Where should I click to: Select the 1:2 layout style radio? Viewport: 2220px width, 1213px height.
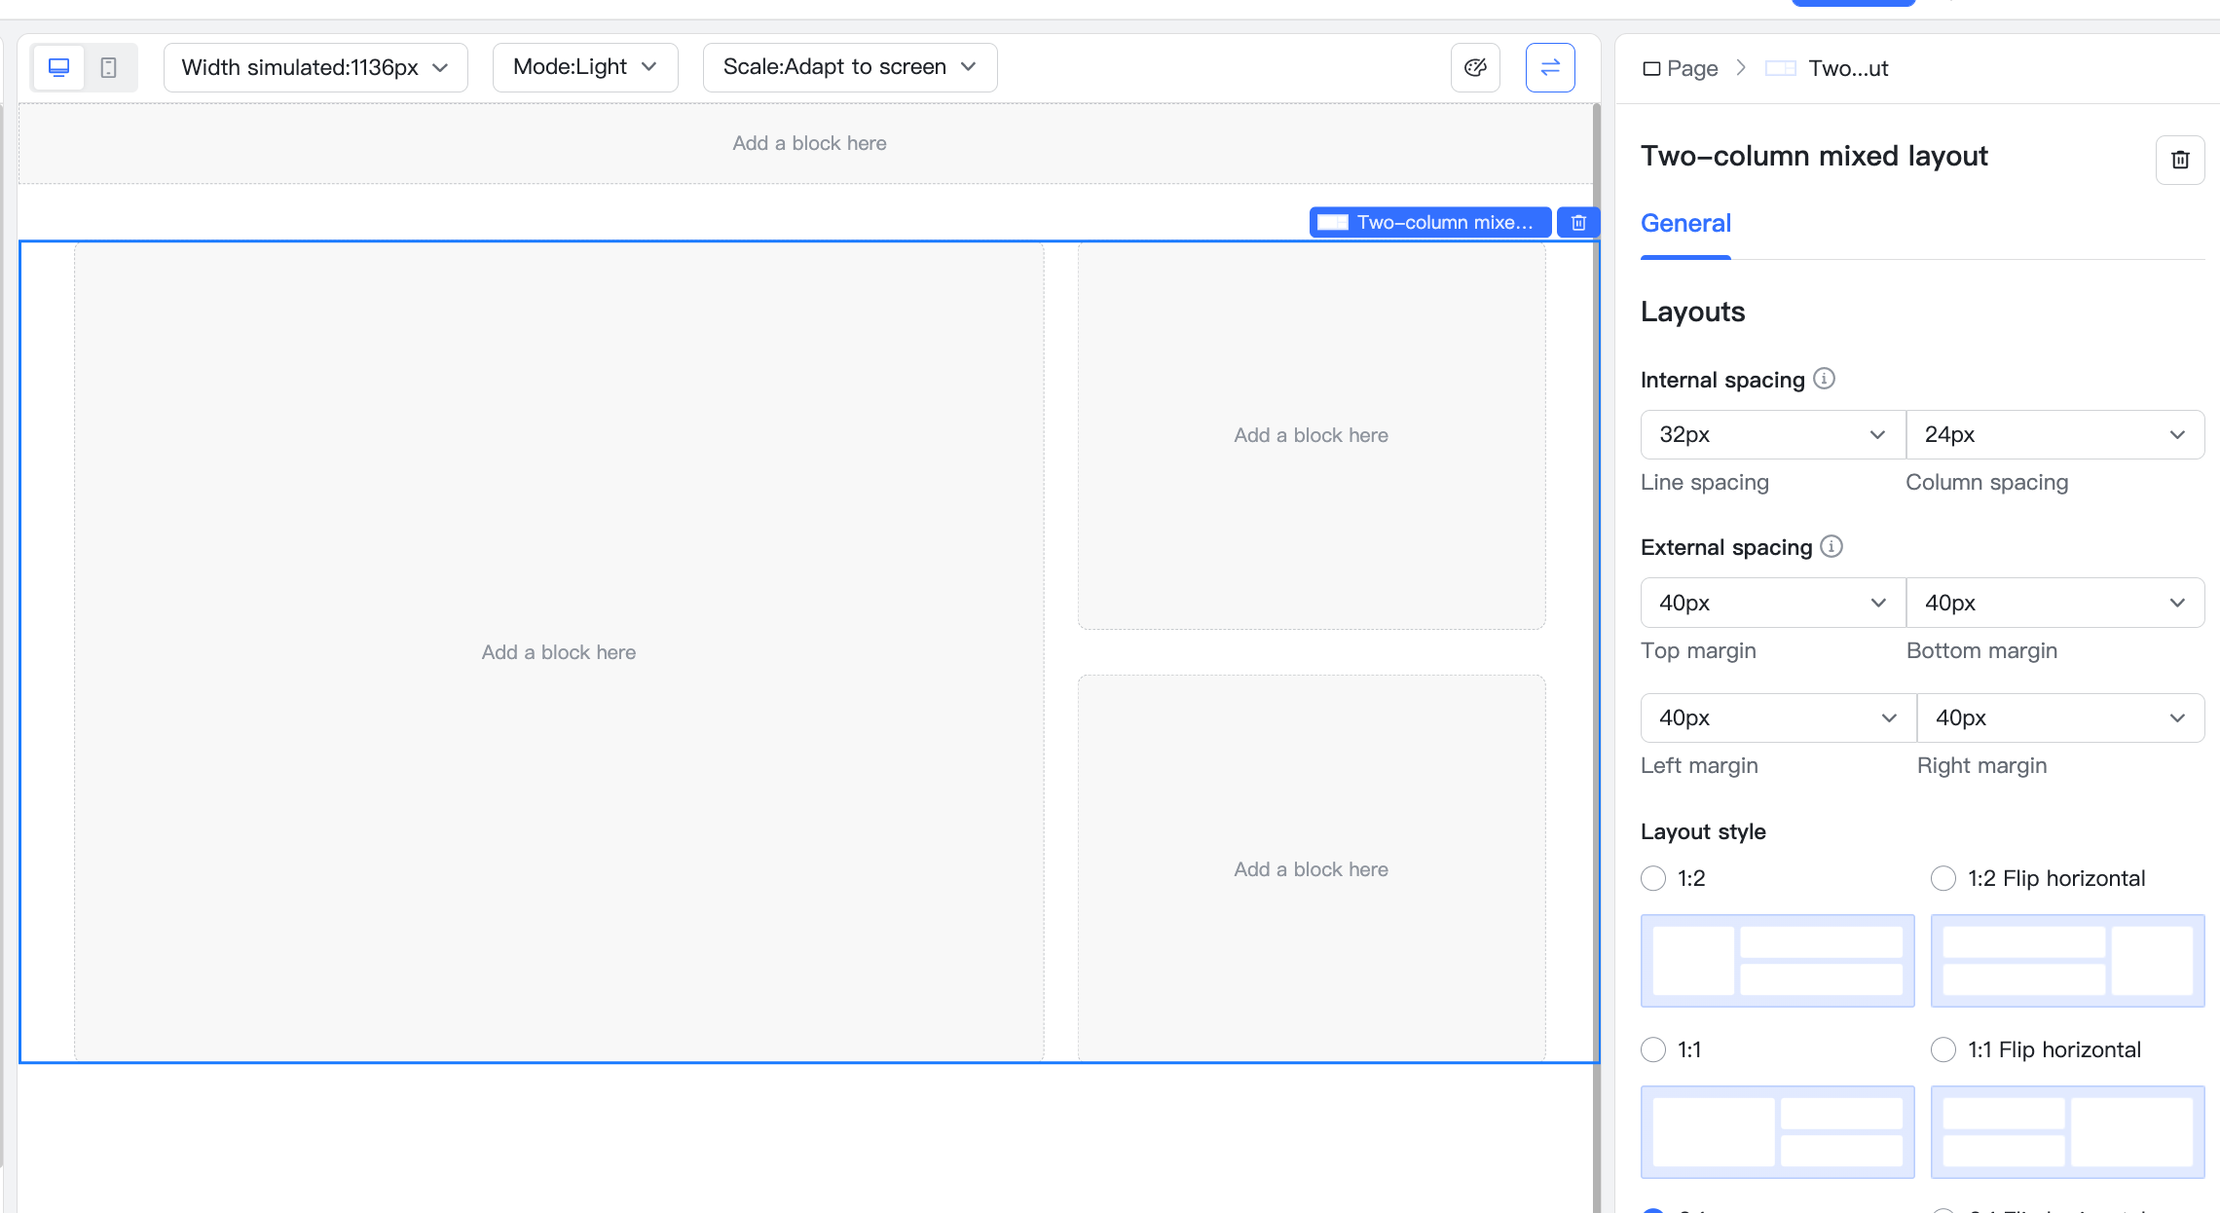click(x=1653, y=878)
